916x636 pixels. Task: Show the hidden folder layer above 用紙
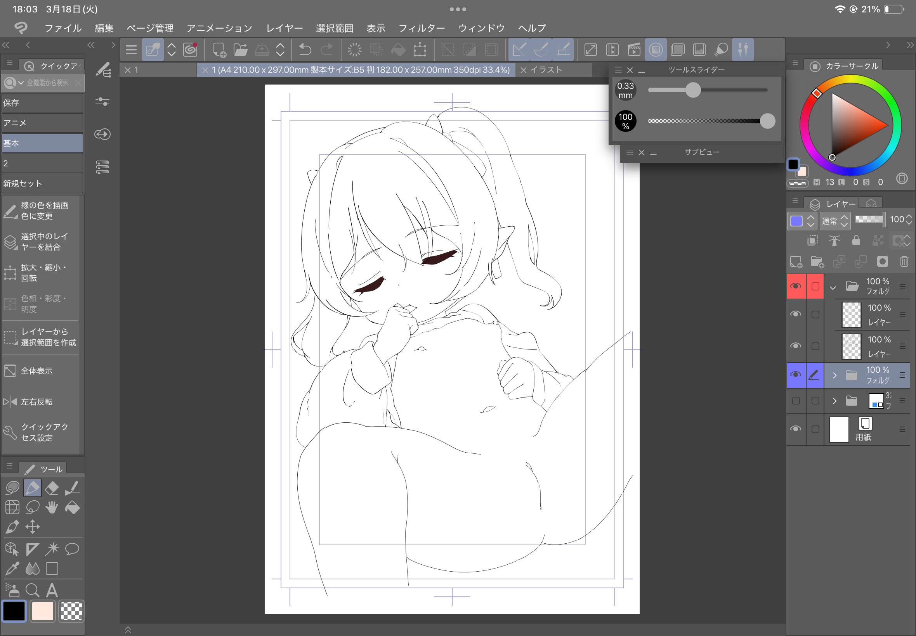point(796,401)
